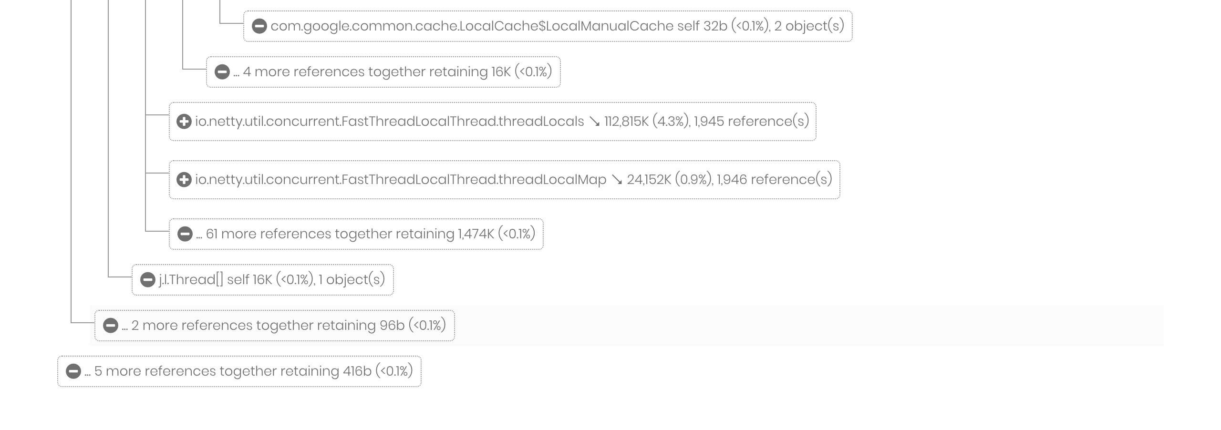This screenshot has width=1221, height=430.
Task: Select the FastThreadLocalThread.threadLocalMap entry
Action: click(x=506, y=180)
